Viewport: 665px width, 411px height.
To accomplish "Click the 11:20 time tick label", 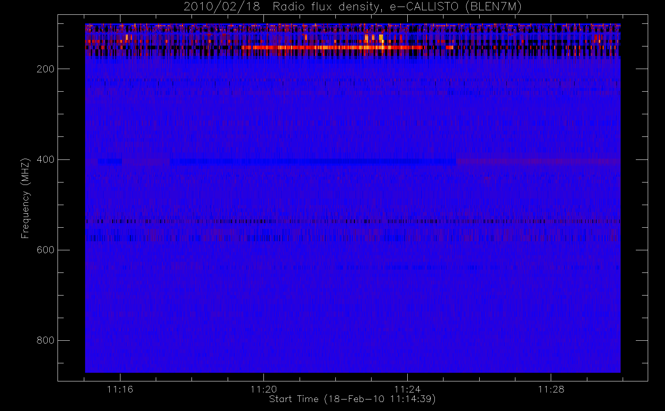I will coord(263,389).
